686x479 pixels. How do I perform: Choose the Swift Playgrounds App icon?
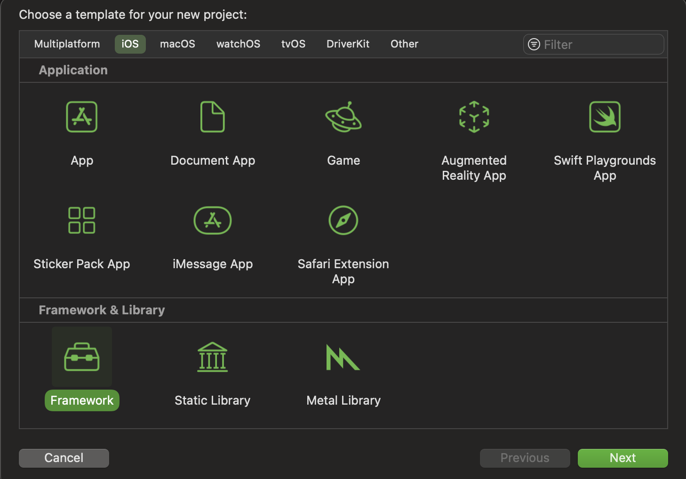click(x=605, y=117)
